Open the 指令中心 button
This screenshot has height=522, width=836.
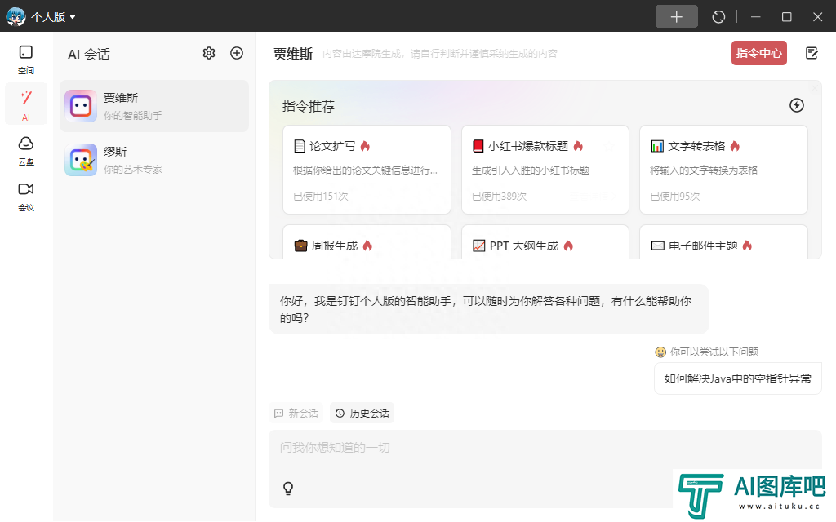tap(758, 53)
